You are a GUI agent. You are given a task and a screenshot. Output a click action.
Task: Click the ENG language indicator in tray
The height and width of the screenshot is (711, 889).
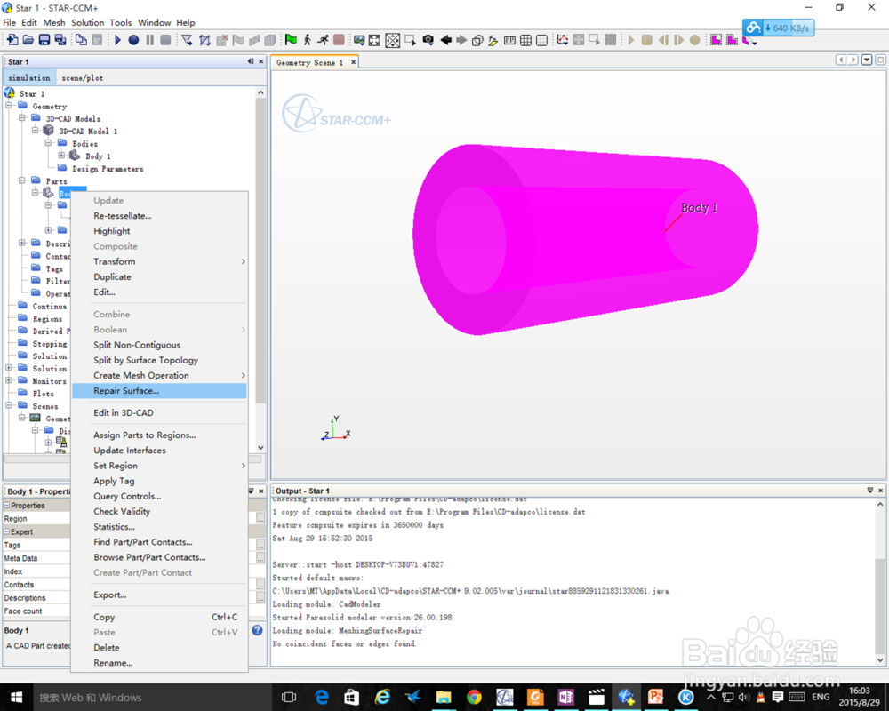(821, 697)
